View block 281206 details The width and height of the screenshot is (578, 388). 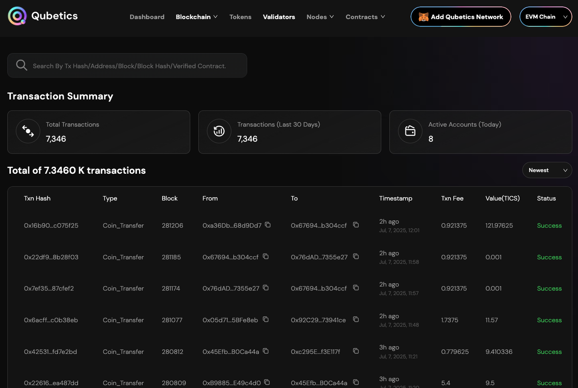pyautogui.click(x=172, y=226)
